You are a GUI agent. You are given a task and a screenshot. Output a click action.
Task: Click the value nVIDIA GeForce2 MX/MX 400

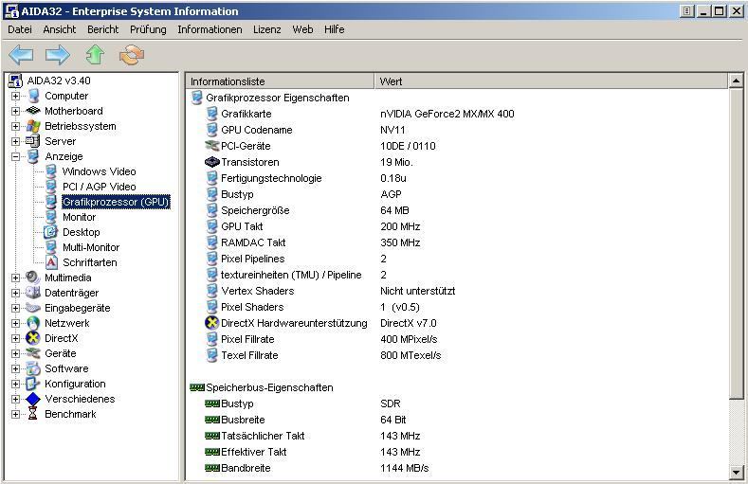(x=447, y=114)
